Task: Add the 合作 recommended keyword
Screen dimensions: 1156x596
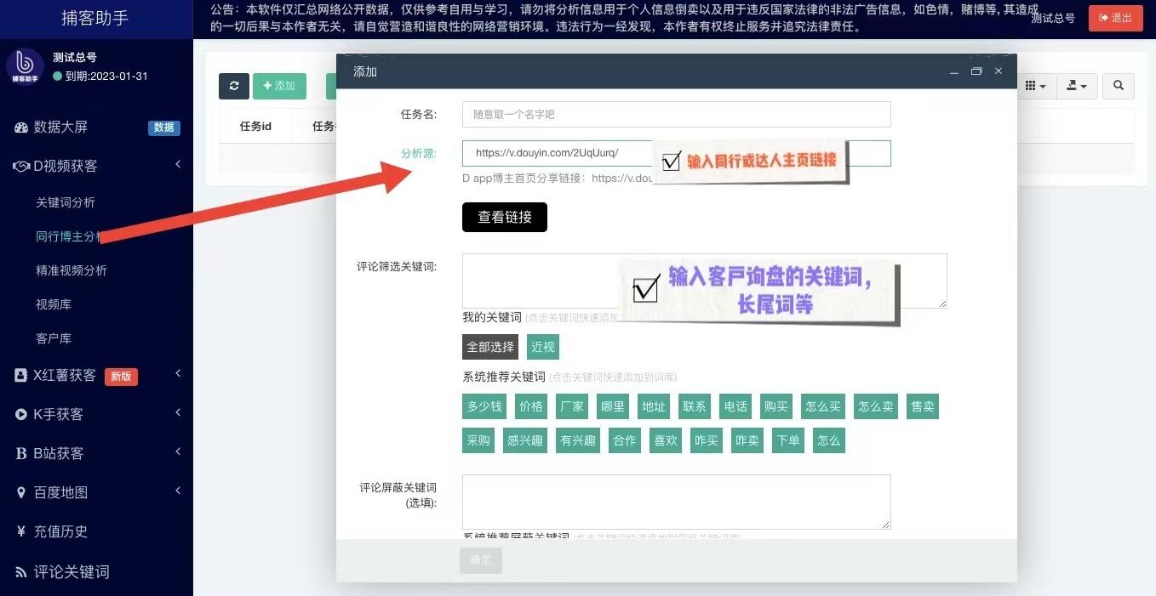Action: [x=625, y=440]
